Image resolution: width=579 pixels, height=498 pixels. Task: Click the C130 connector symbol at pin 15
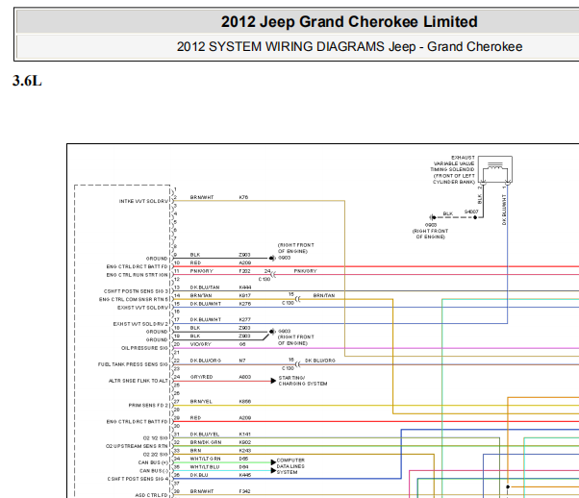pos(298,299)
